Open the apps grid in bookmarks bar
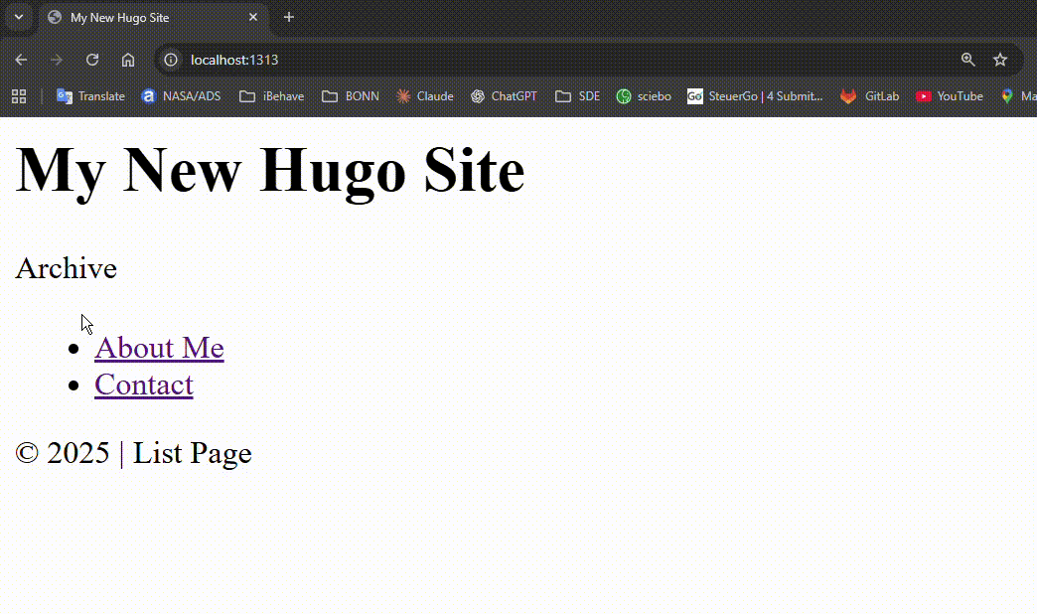This screenshot has width=1037, height=614. pyautogui.click(x=18, y=96)
